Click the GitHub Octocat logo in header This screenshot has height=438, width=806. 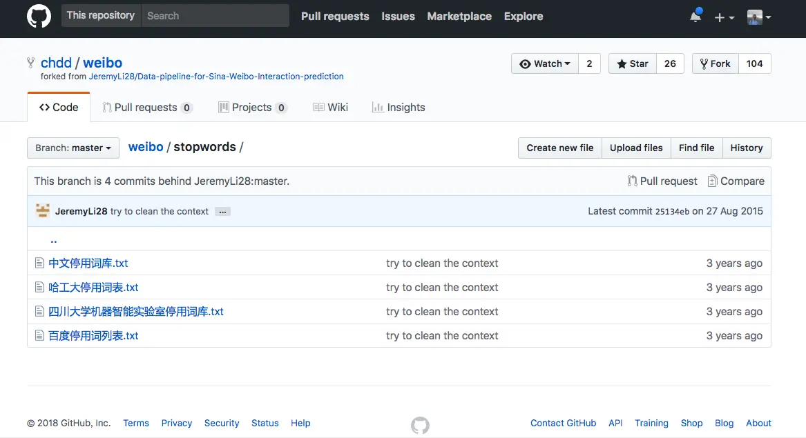pyautogui.click(x=39, y=17)
